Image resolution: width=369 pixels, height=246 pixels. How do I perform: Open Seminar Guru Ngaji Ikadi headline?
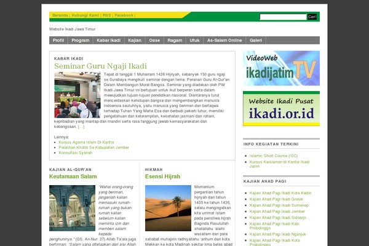point(100,66)
